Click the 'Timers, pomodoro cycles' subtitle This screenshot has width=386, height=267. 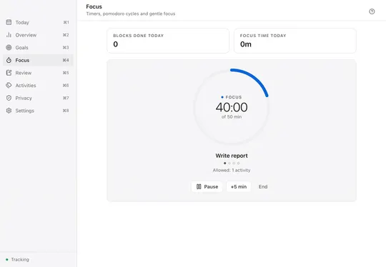coord(131,14)
